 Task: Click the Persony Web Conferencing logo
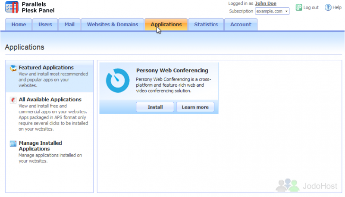[118, 81]
